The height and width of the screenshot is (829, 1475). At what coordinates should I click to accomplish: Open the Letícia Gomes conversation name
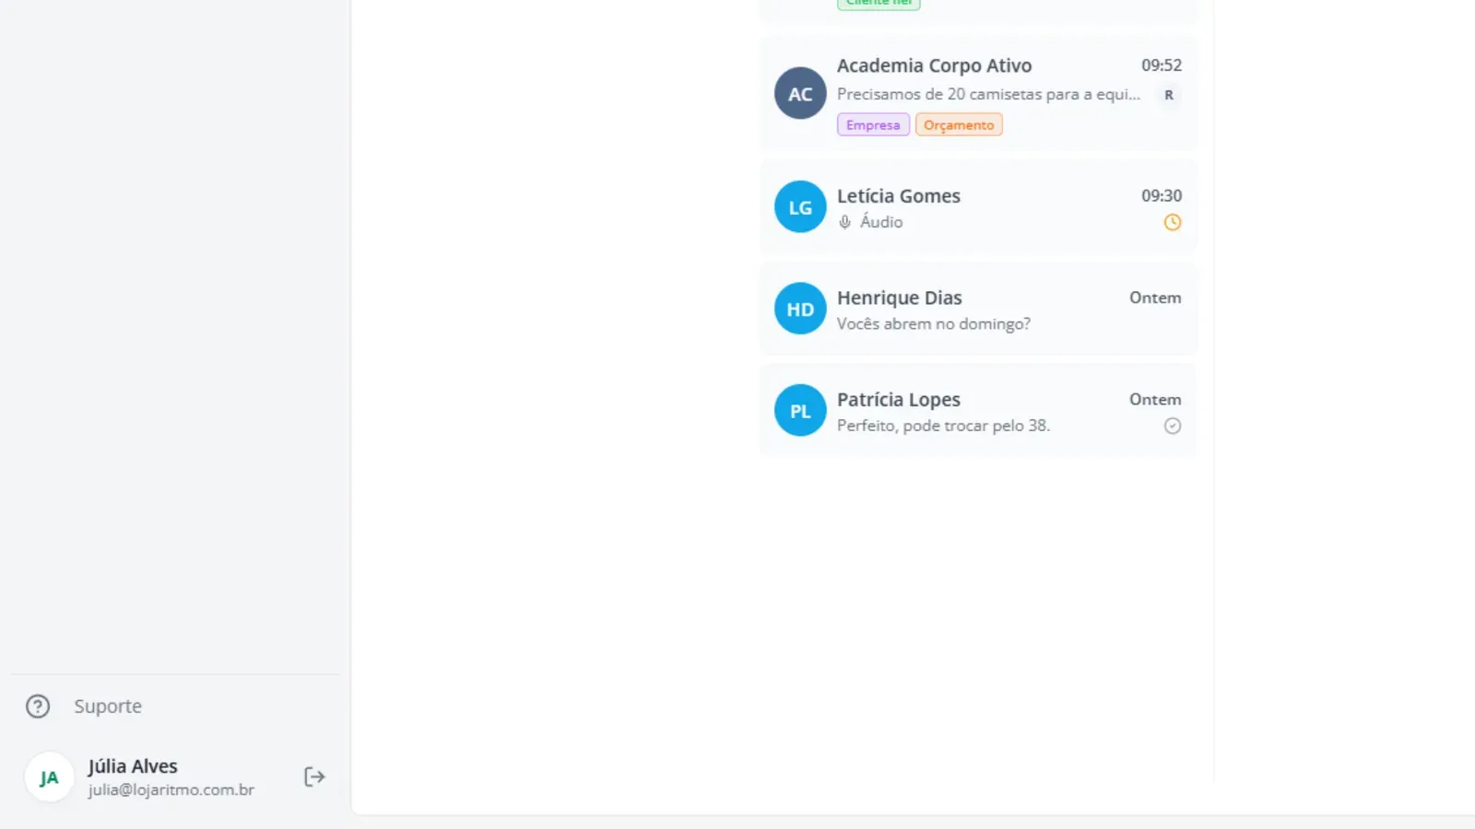click(899, 196)
